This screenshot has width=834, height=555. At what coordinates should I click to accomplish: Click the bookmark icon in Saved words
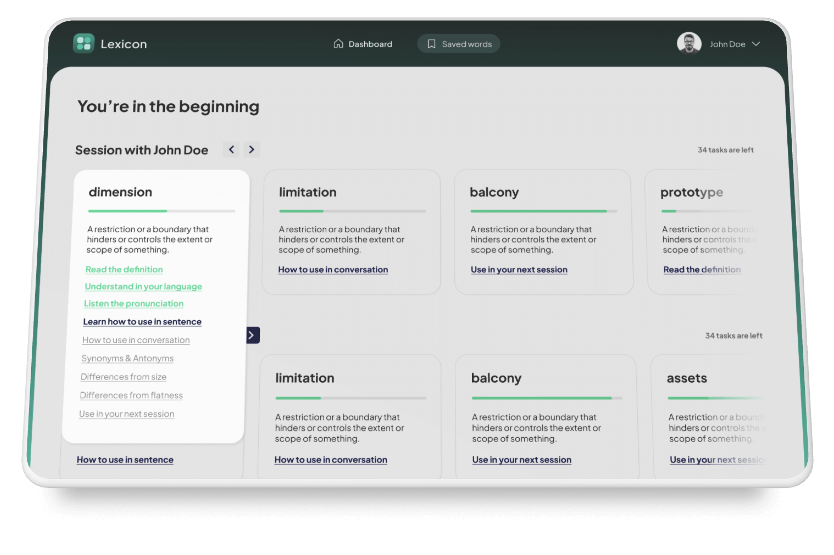point(431,44)
